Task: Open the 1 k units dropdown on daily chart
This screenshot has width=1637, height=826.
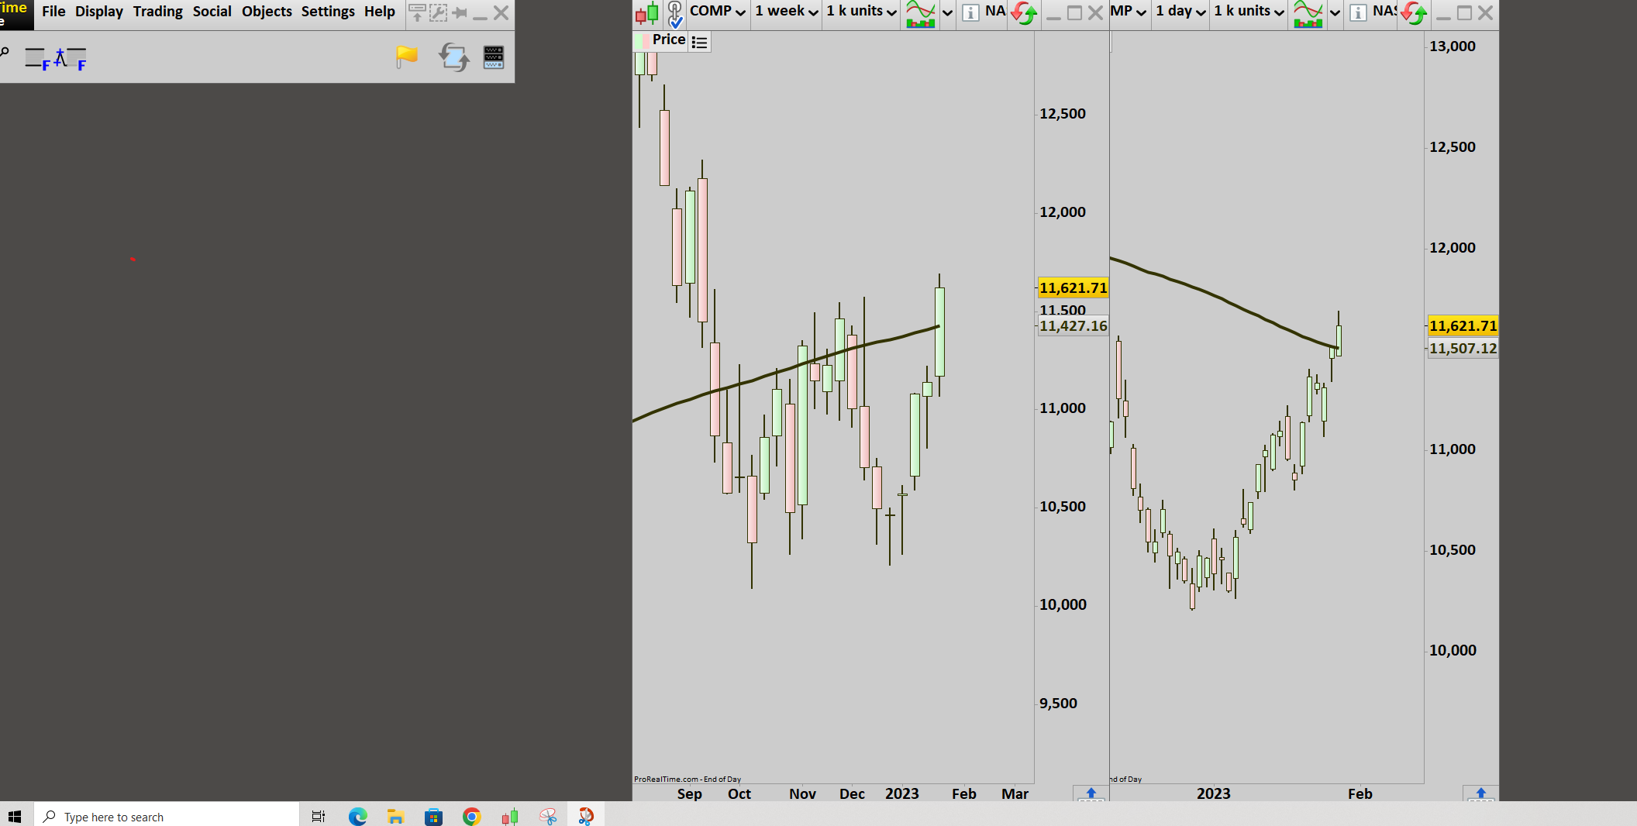Action: point(1249,12)
